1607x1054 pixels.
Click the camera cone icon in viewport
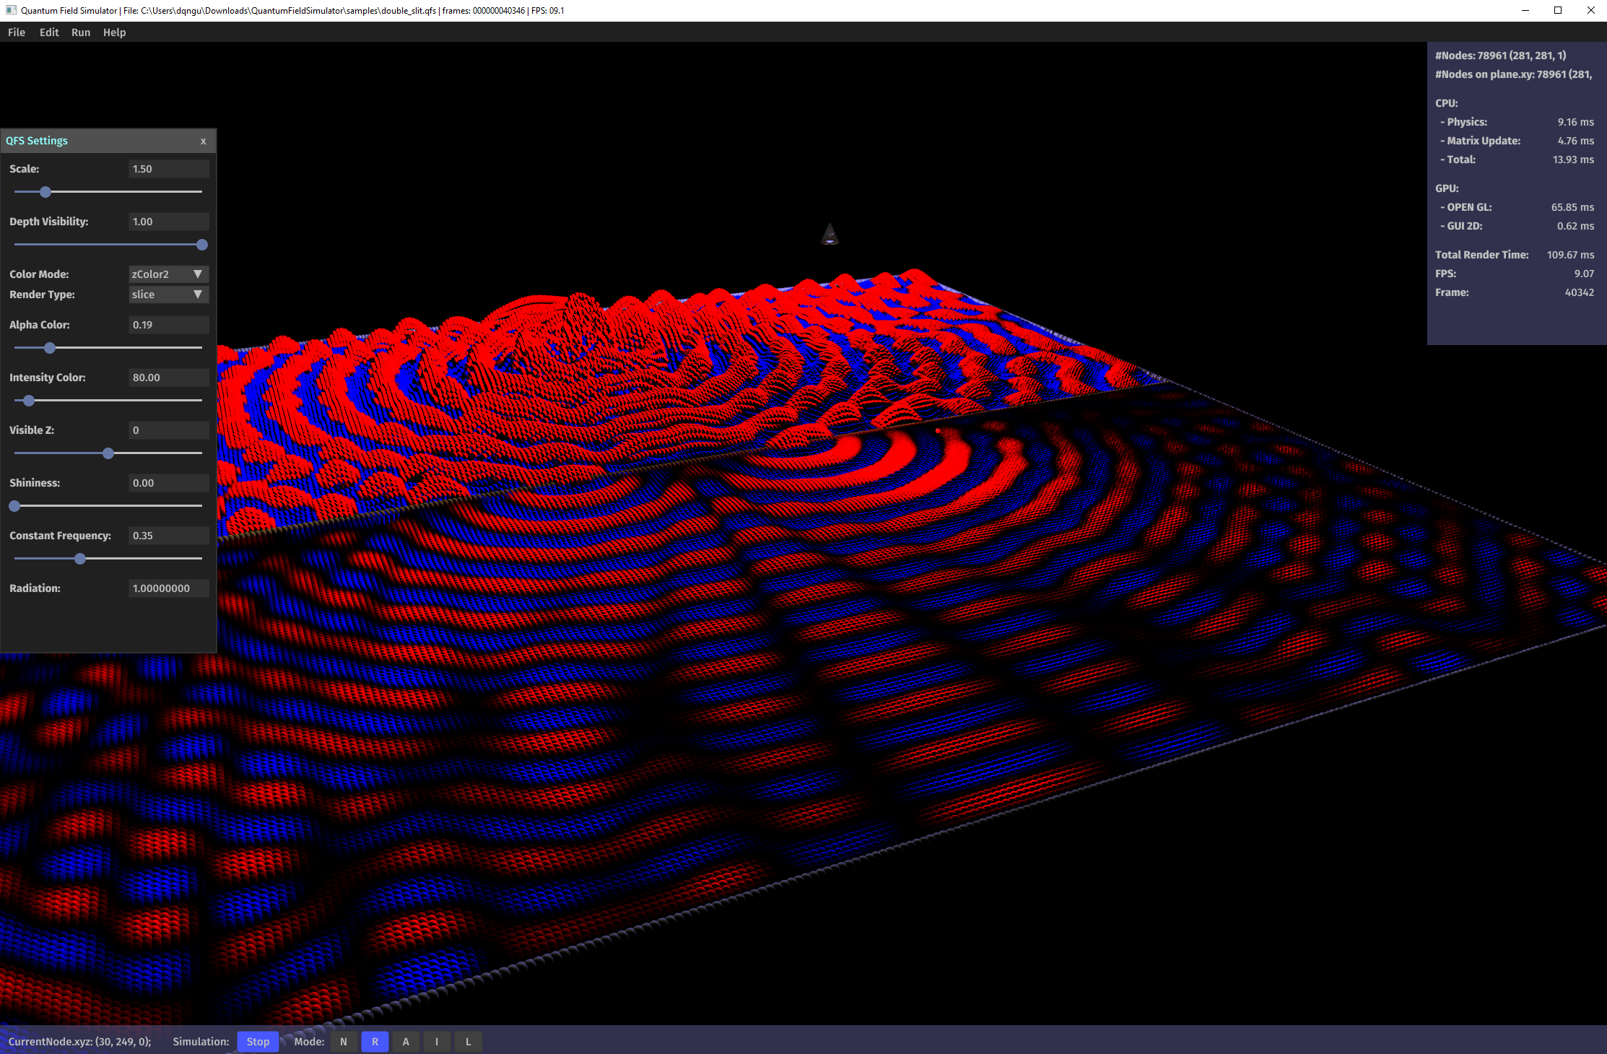pos(829,235)
